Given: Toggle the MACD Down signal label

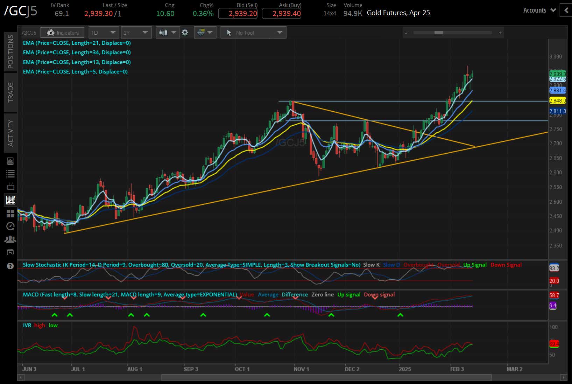Looking at the screenshot, I should [x=379, y=294].
